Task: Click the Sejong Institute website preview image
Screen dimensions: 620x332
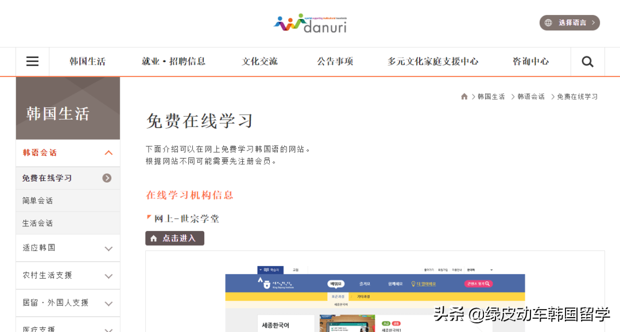Action: click(x=375, y=299)
